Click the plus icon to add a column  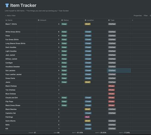tap(132, 20)
